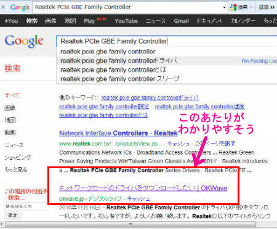Open related keyword link ending with とは
This screenshot has width=277, height=229.
103,115
